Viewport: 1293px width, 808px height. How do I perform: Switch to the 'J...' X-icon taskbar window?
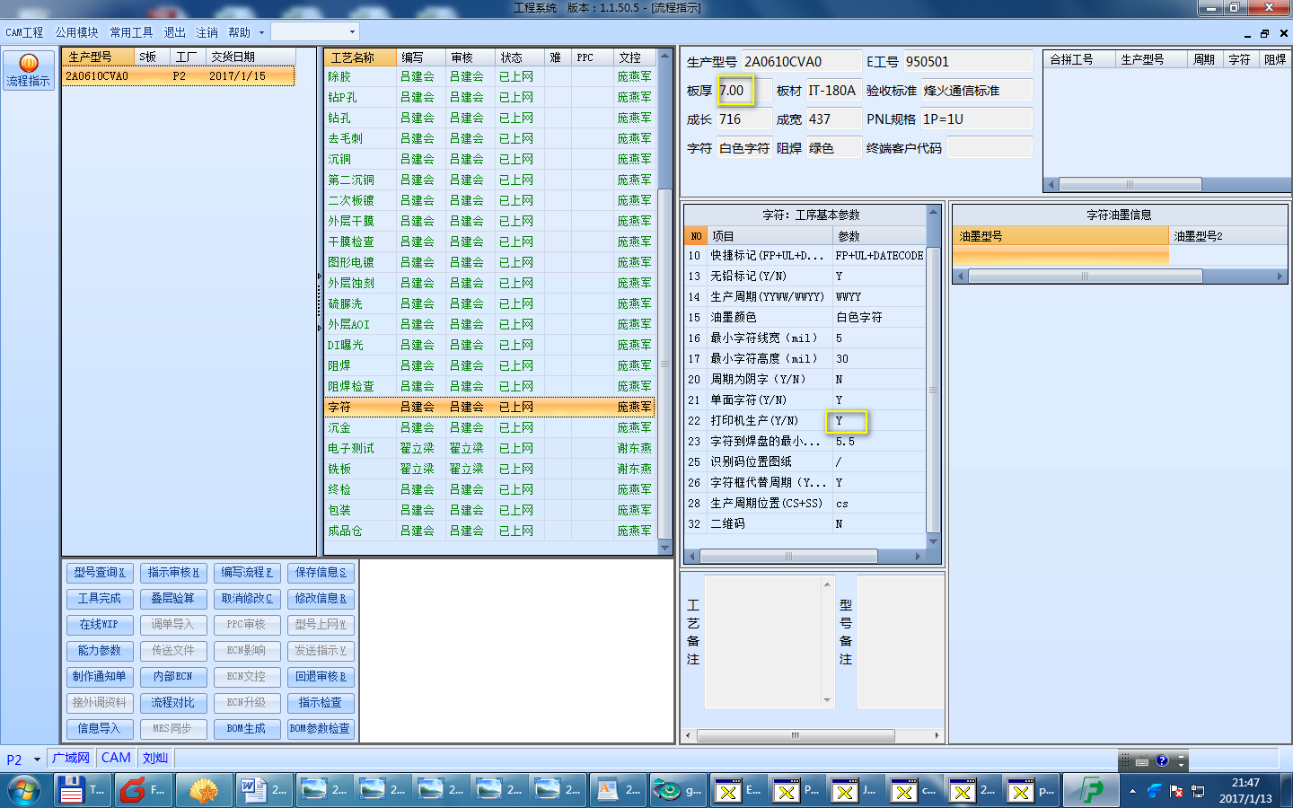tap(855, 790)
